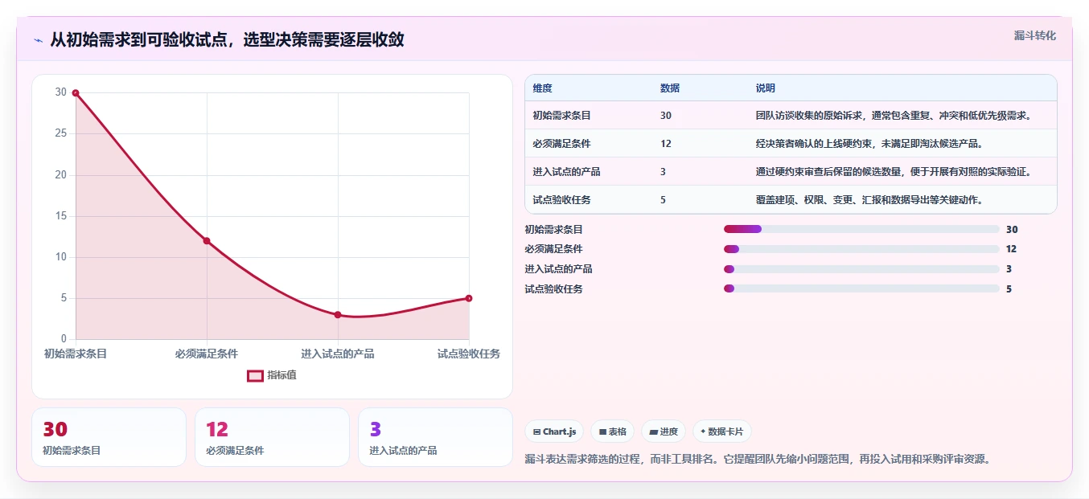Click the description starting with 团队访谈收集的原始诉求

coord(894,116)
